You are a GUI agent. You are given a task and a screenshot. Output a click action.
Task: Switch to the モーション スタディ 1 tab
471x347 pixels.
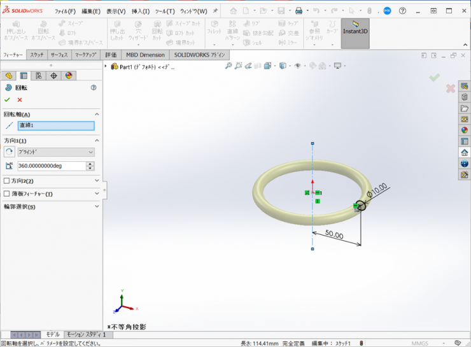point(86,334)
